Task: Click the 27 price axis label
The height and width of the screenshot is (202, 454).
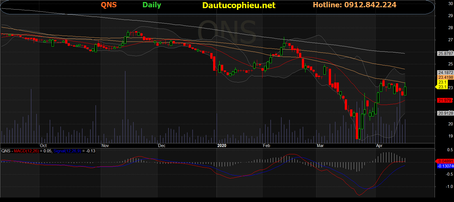Action: (450, 40)
